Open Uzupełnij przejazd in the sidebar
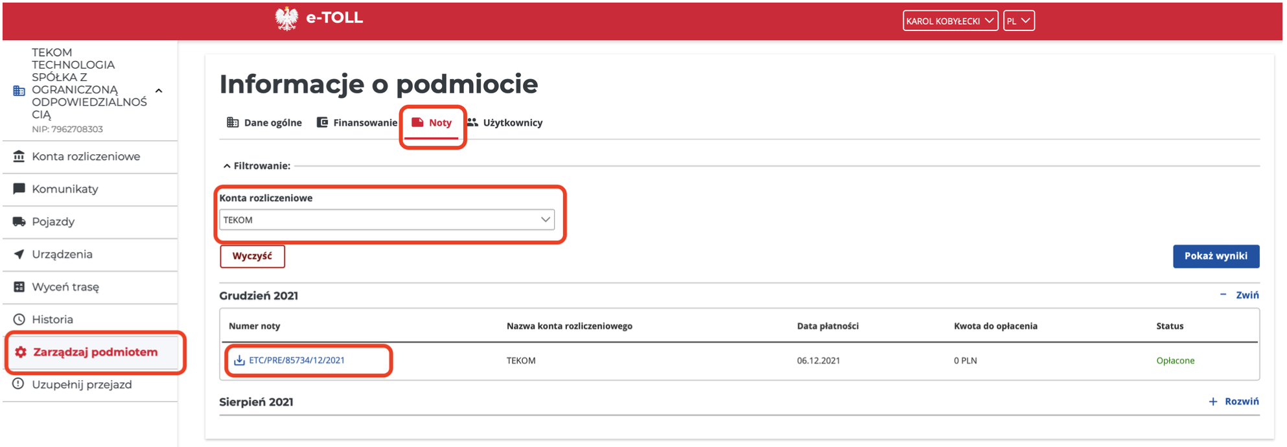The height and width of the screenshot is (447, 1287). 90,384
